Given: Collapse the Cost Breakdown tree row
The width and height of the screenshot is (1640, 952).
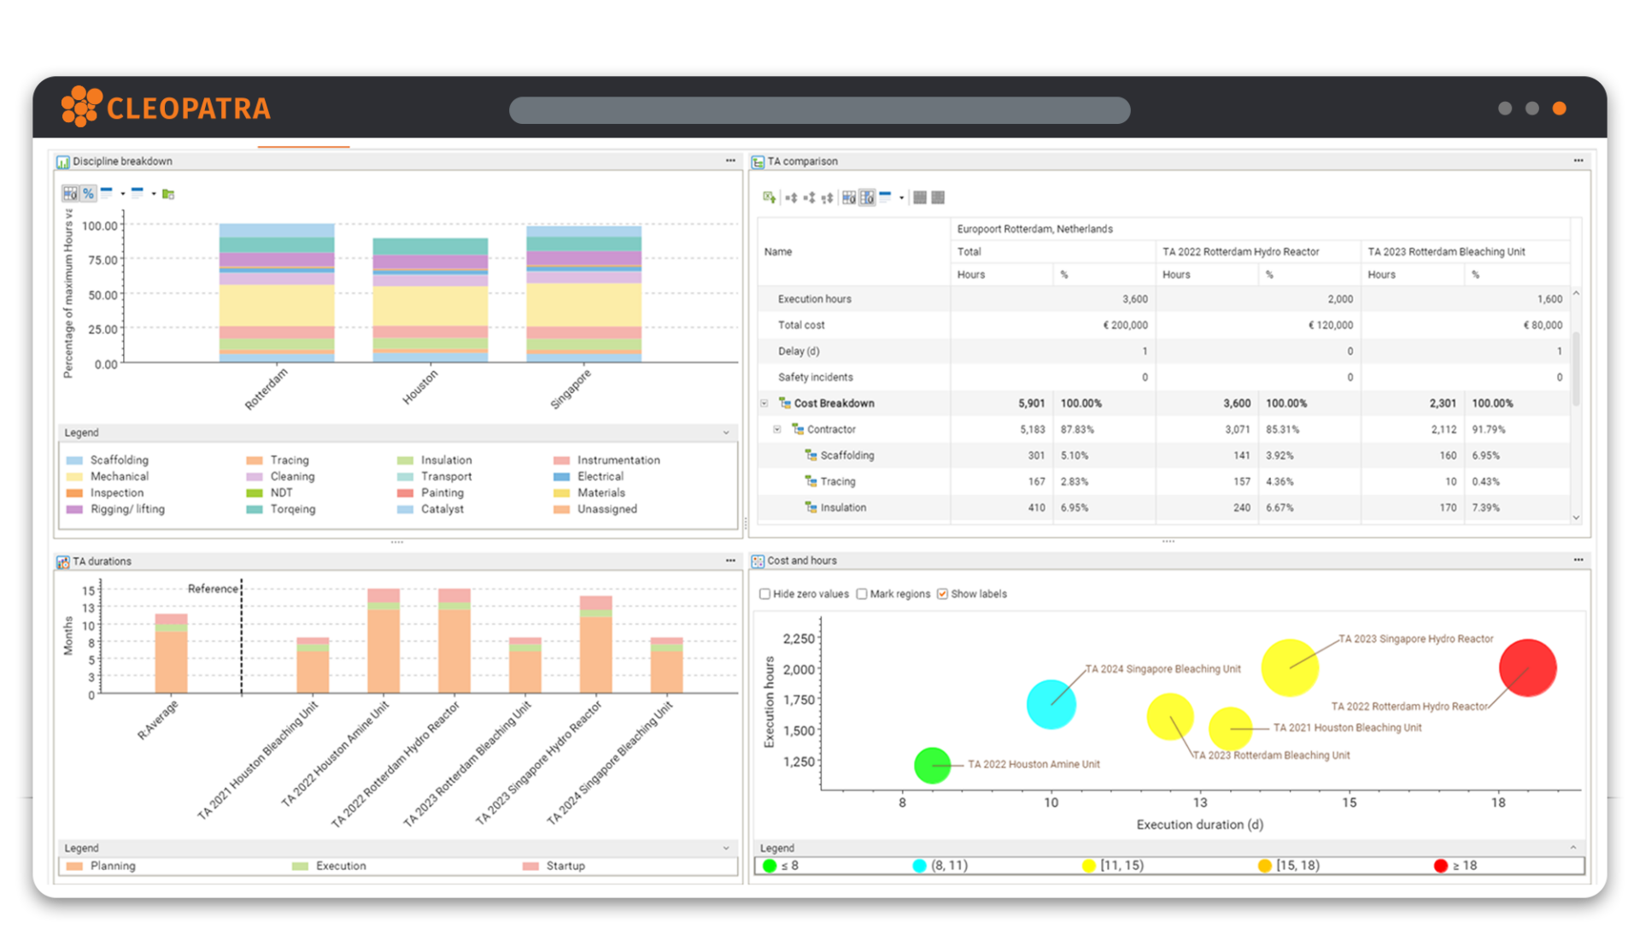Looking at the screenshot, I should coord(764,403).
